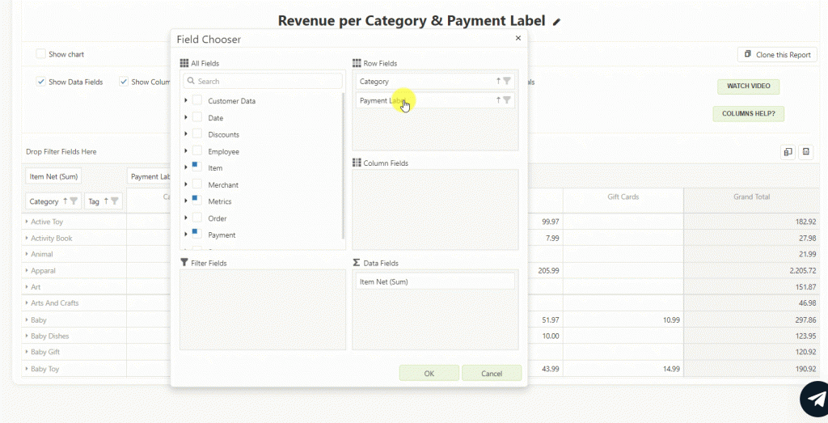828x423 pixels.
Task: Click the Activity Book row label
Action: pyautogui.click(x=52, y=238)
